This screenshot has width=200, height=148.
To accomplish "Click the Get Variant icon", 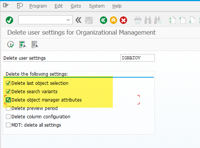I will coord(23,45).
